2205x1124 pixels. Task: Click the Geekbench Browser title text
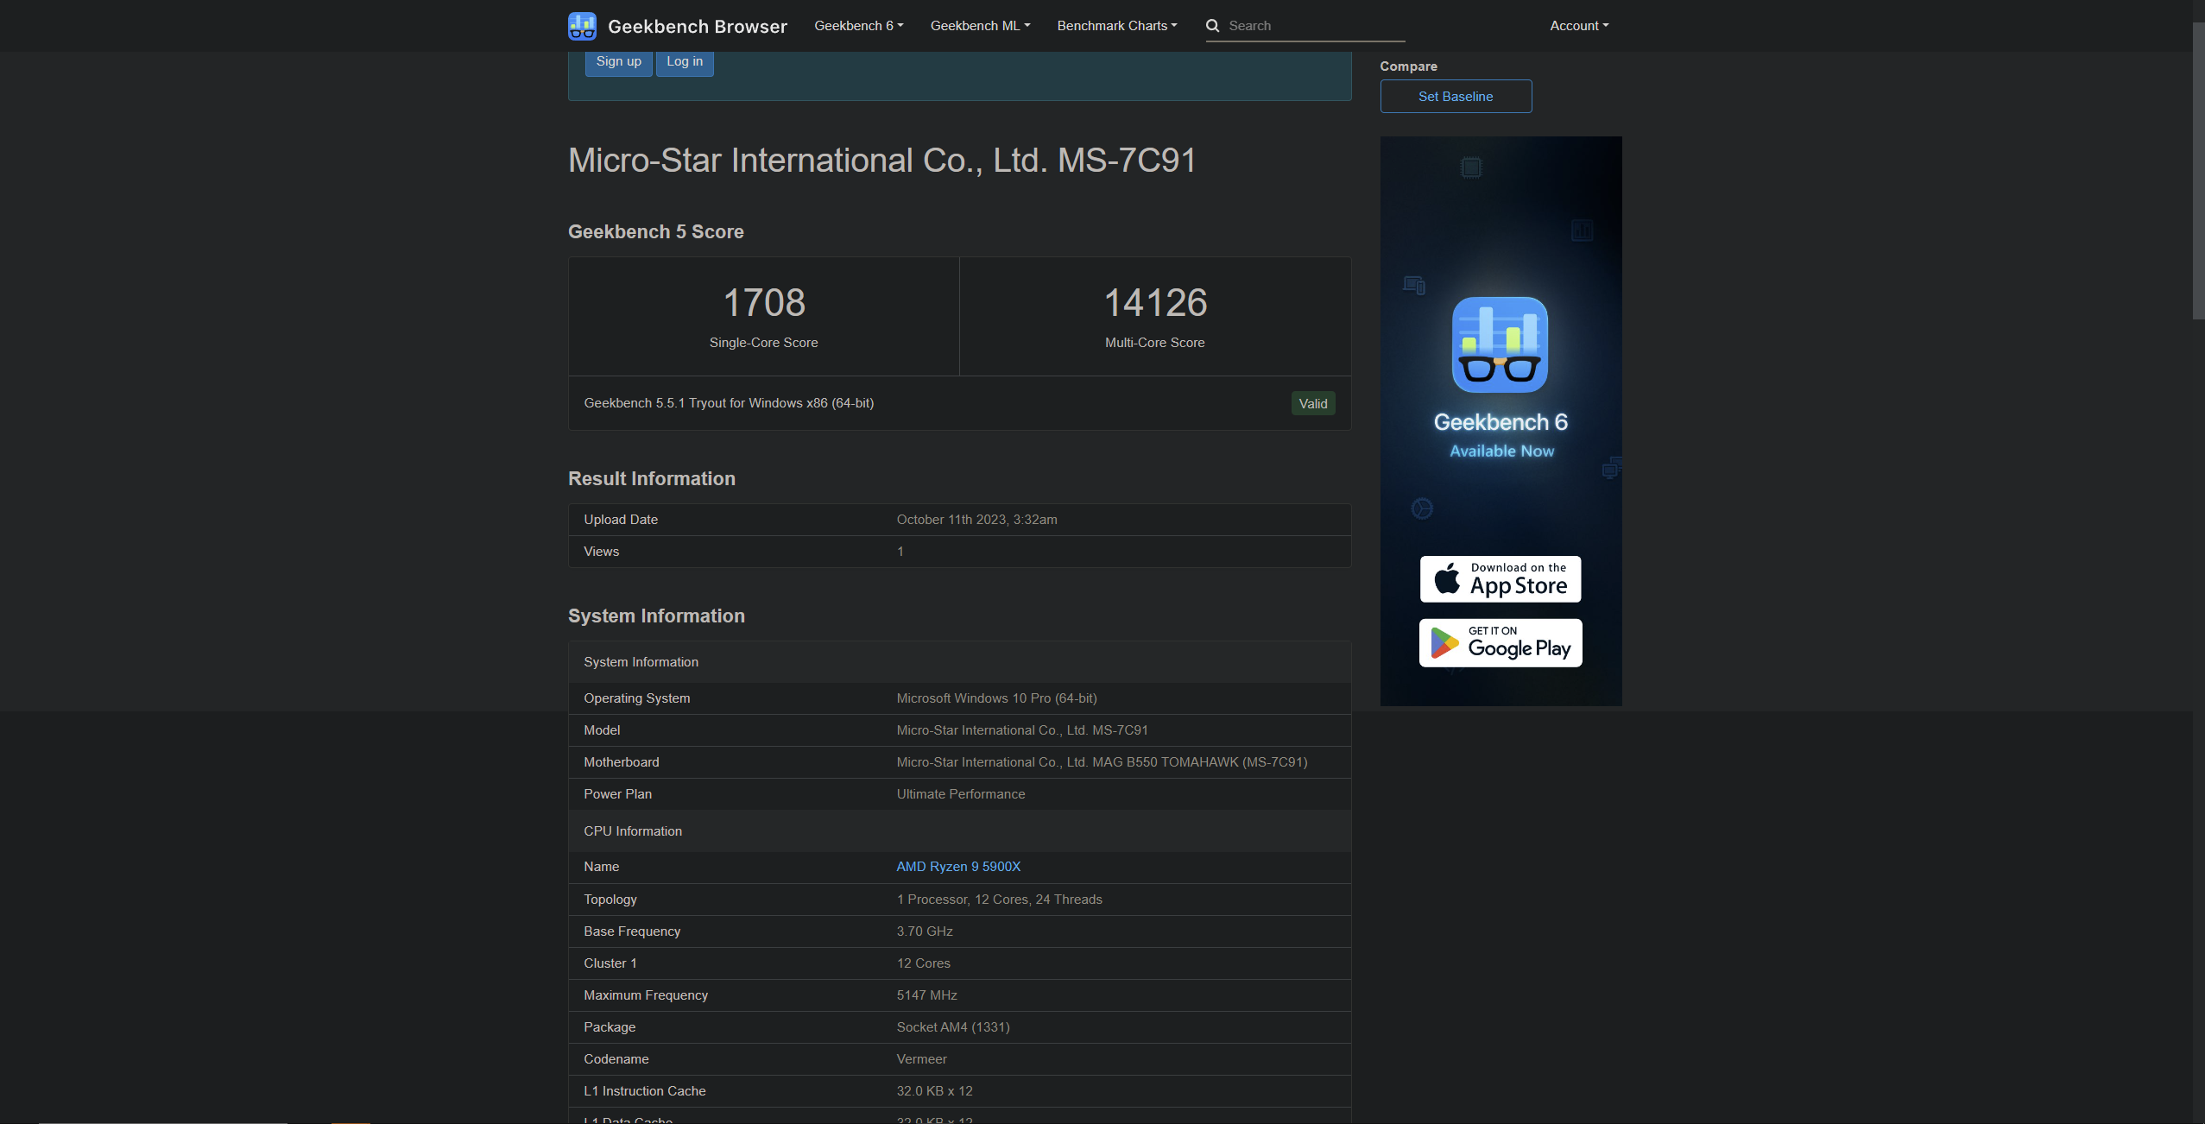point(698,27)
